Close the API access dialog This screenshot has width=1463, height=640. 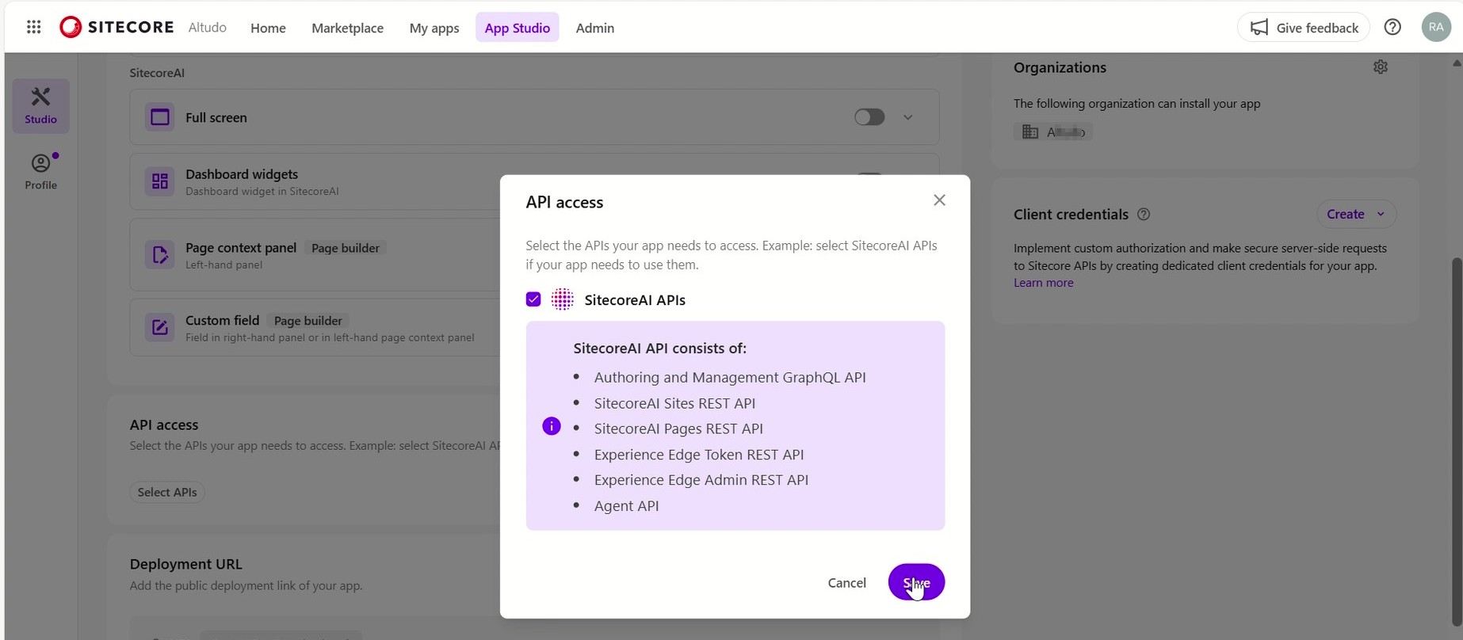939,200
